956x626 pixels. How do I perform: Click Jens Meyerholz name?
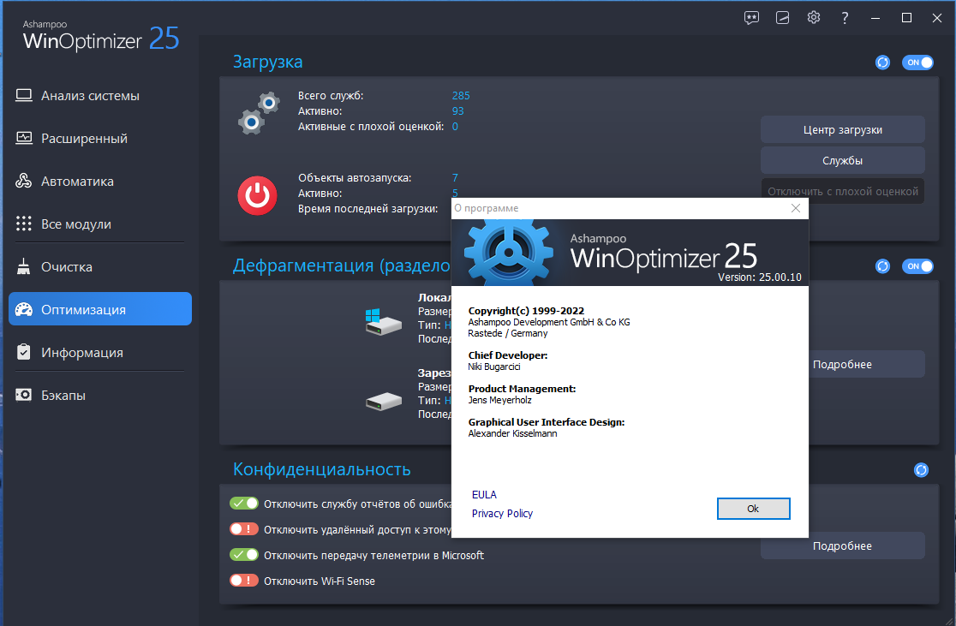tap(500, 401)
